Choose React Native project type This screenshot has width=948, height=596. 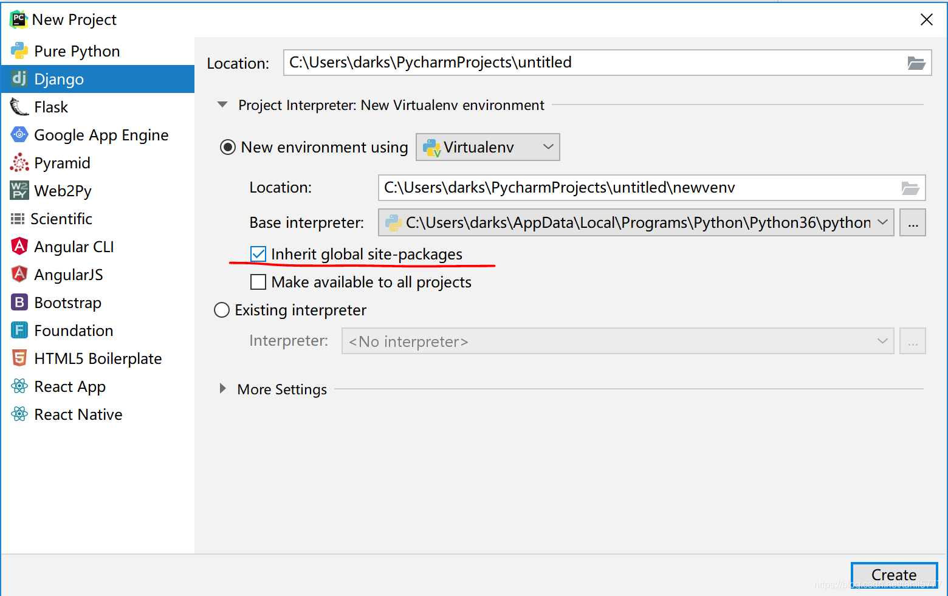point(98,414)
